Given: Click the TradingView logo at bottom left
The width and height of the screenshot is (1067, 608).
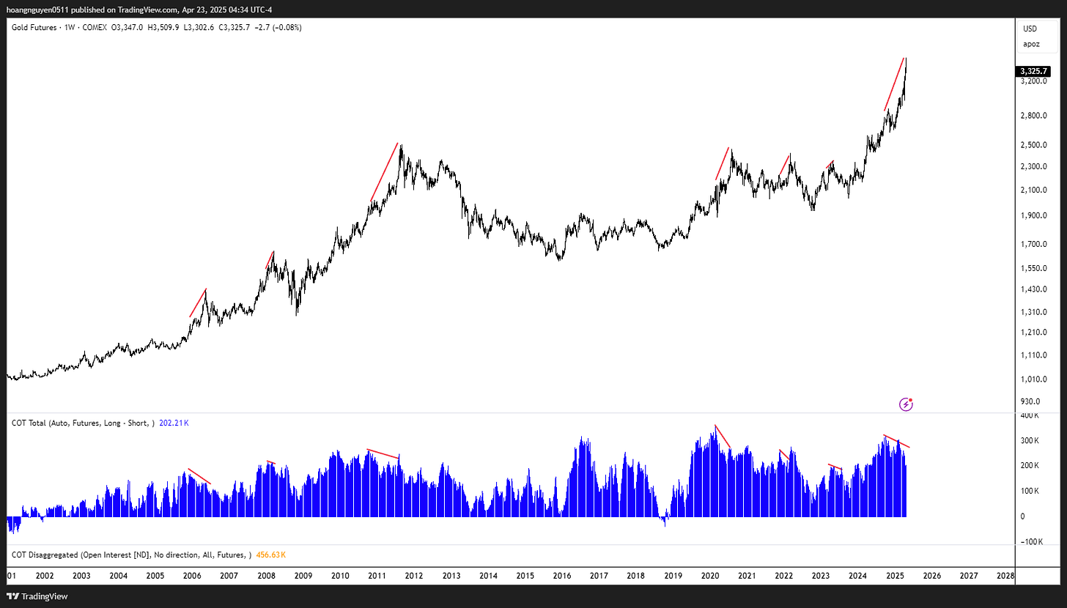Looking at the screenshot, I should coord(36,596).
